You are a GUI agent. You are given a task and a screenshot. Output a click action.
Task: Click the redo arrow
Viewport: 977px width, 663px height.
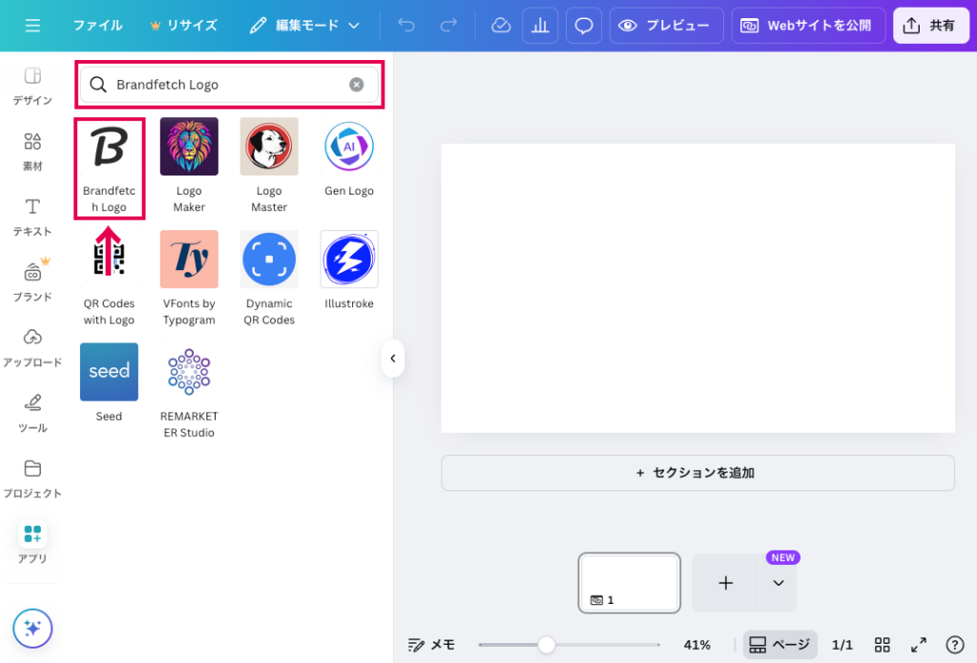pos(448,26)
